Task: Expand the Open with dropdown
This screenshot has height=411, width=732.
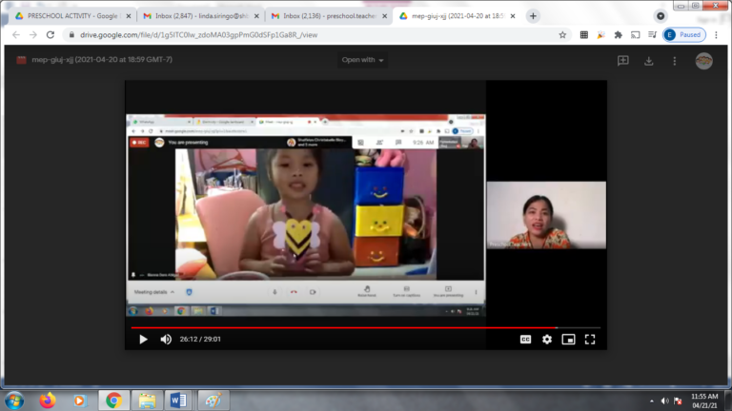Action: [362, 61]
